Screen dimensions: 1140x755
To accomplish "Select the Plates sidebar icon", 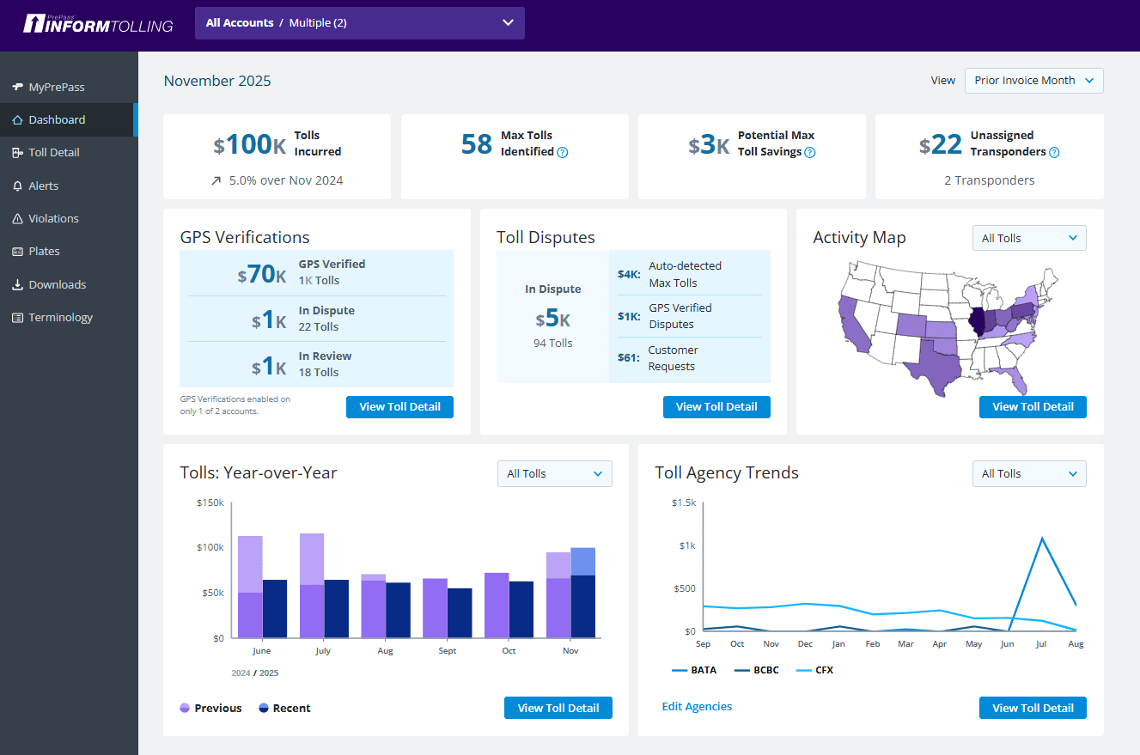I will click(19, 251).
